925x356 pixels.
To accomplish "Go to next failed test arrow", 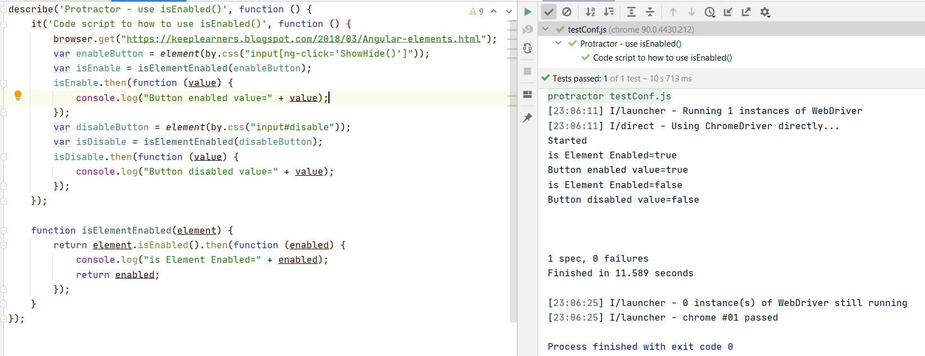I will tap(692, 12).
